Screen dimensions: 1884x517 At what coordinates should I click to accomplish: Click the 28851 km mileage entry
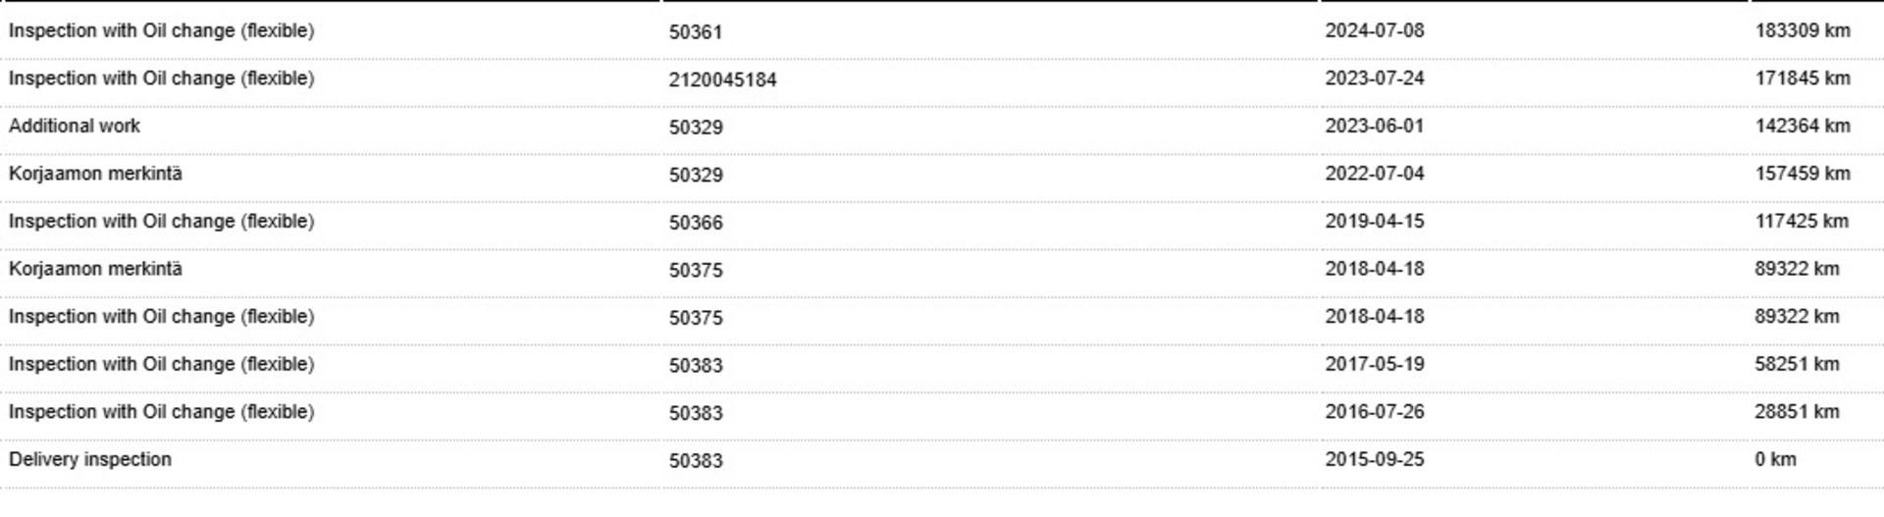coord(1797,412)
